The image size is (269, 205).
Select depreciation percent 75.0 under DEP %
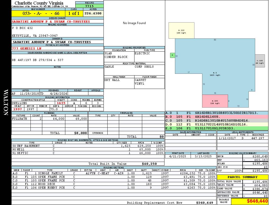54,109
